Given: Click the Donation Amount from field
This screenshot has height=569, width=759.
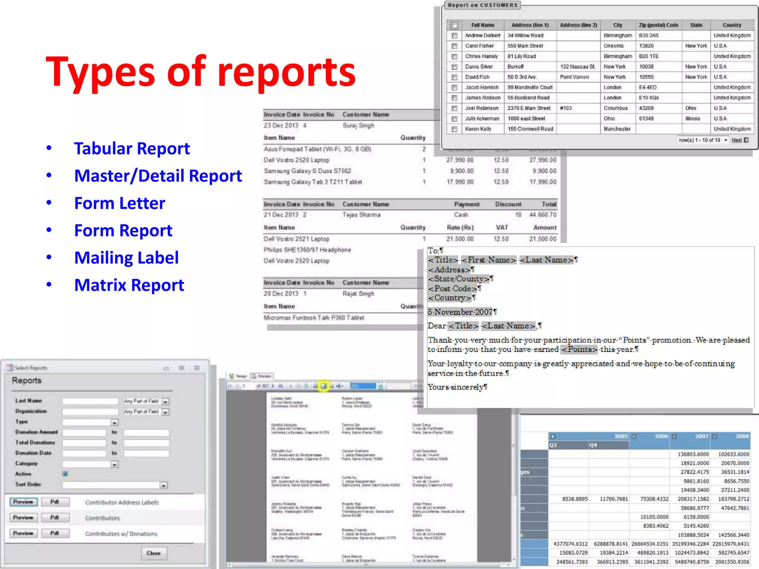Looking at the screenshot, I should pos(84,432).
